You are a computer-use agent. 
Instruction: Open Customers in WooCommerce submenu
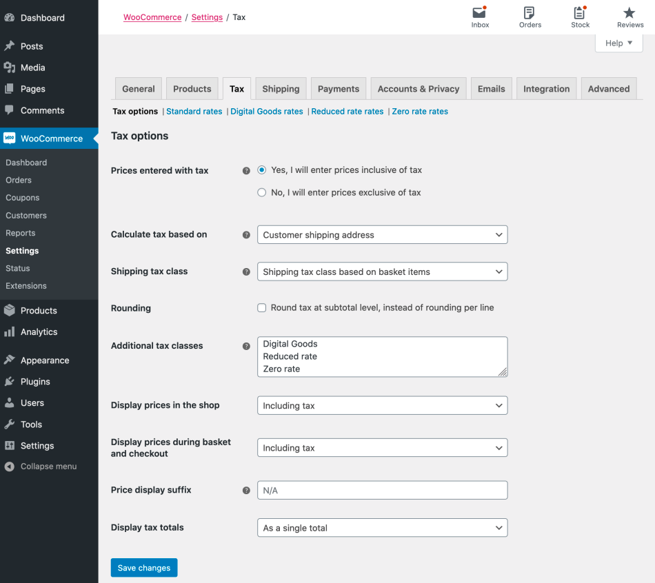[26, 216]
